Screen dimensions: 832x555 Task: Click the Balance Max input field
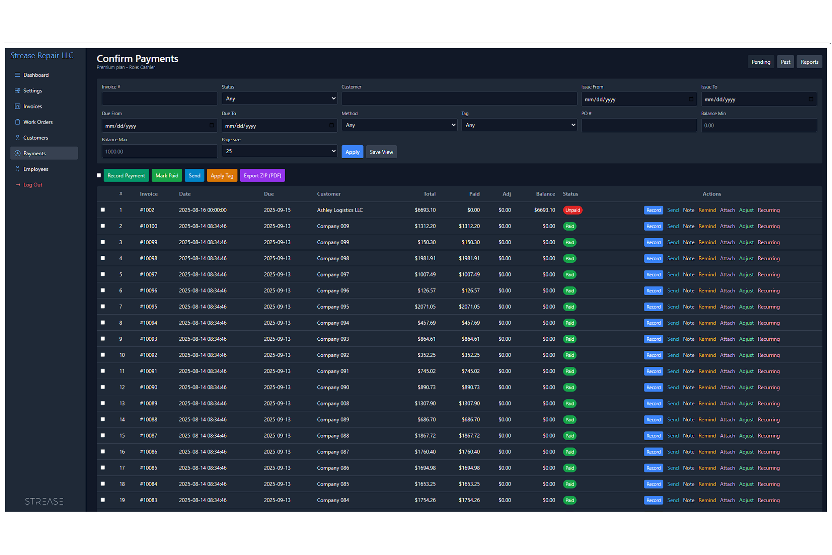(159, 151)
